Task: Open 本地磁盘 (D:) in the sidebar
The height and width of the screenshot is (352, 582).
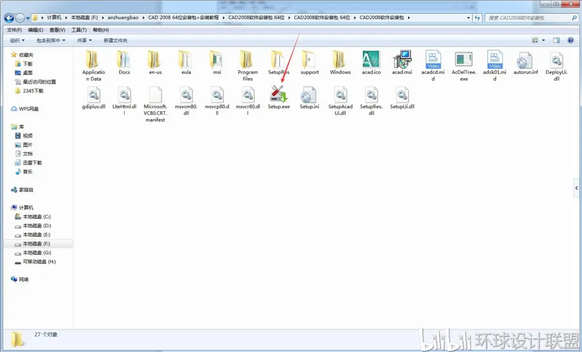Action: [x=37, y=226]
